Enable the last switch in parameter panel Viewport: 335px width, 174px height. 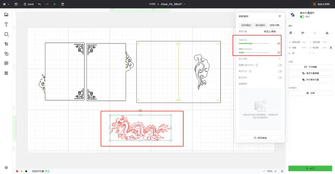pyautogui.click(x=280, y=77)
